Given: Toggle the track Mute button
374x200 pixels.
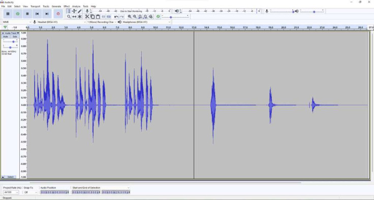Looking at the screenshot, I should pos(6,36).
